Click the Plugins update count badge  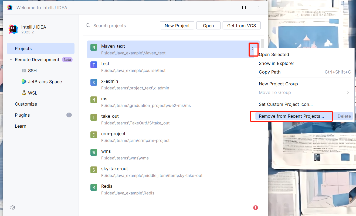[x=69, y=115]
